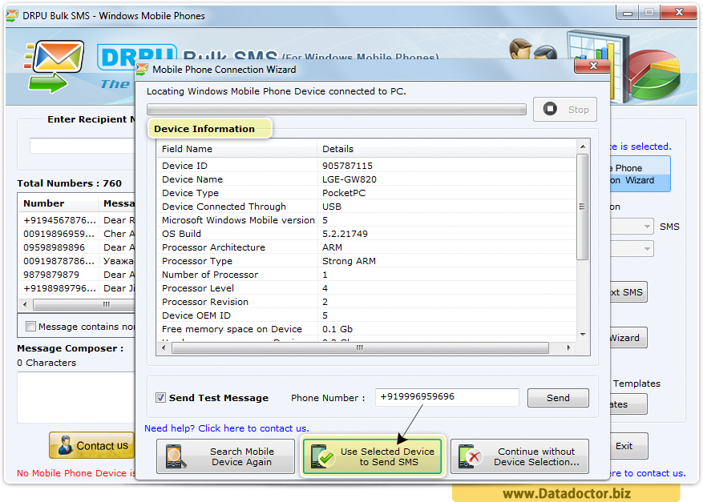Screen dimensions: 703x502
Task: Open the dropdown next to the SMS label
Action: point(647,226)
